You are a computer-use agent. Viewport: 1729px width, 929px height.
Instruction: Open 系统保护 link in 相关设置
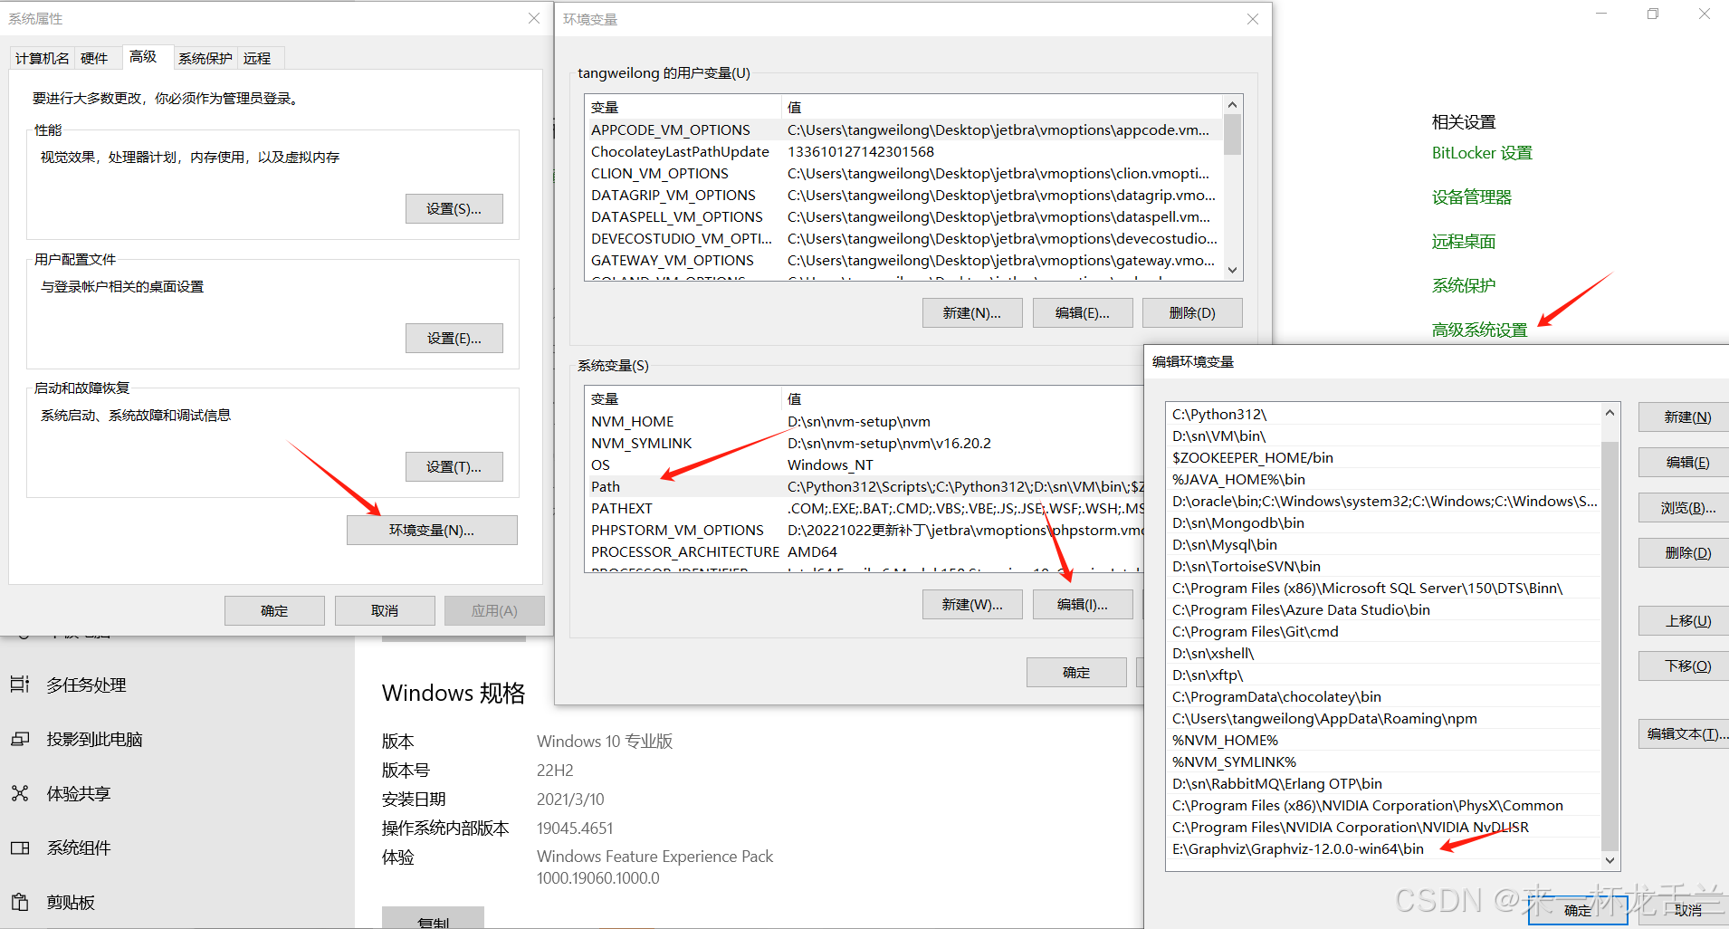[x=1464, y=286]
